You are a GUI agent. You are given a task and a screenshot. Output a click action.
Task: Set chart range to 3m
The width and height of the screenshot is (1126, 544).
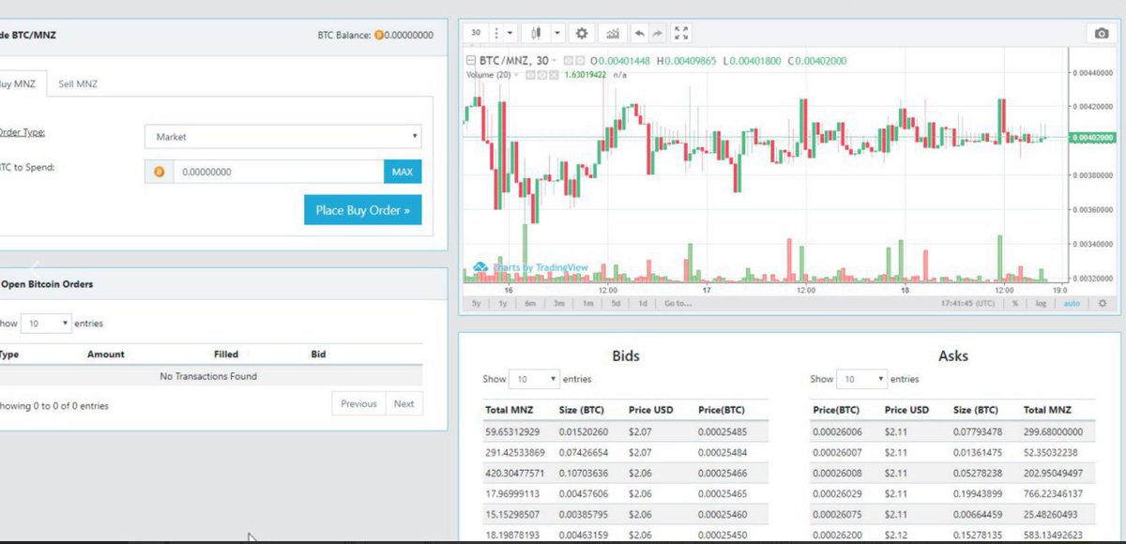559,304
